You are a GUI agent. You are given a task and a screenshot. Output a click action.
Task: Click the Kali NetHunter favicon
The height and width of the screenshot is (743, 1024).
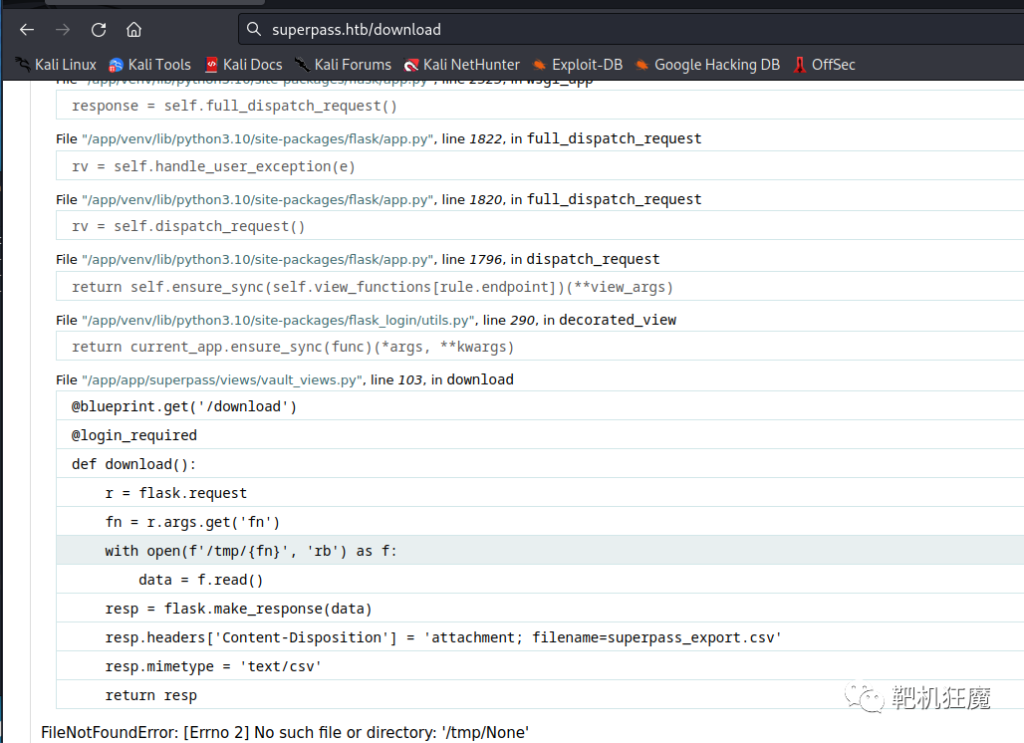[x=411, y=65]
